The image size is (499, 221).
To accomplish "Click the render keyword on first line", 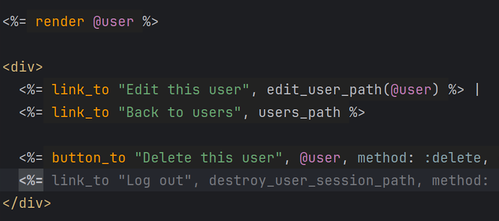I will [60, 22].
